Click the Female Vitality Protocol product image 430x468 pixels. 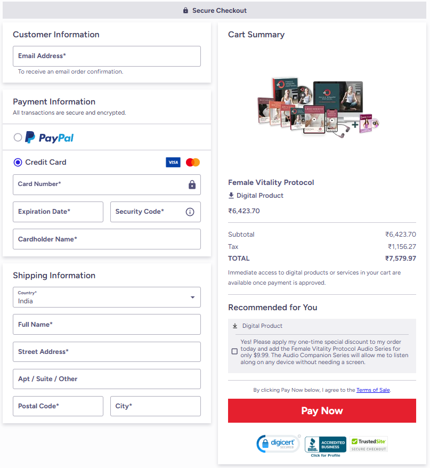(318, 107)
